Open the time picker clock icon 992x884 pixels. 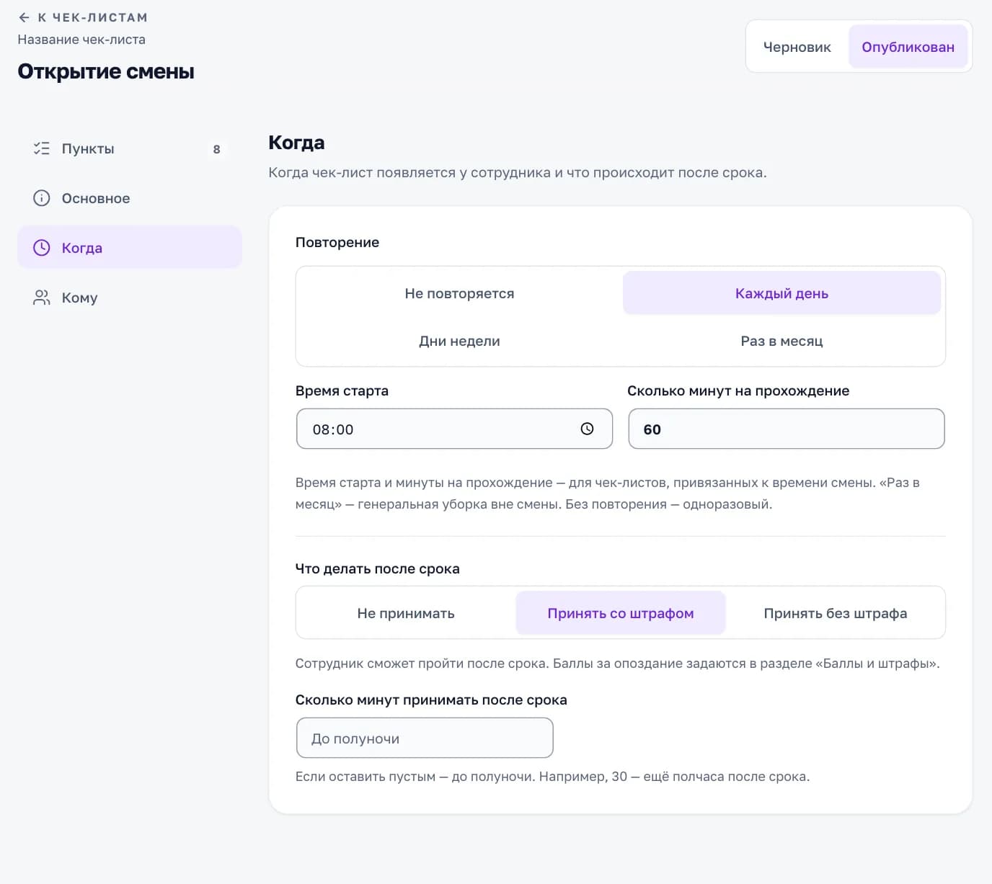pos(587,429)
